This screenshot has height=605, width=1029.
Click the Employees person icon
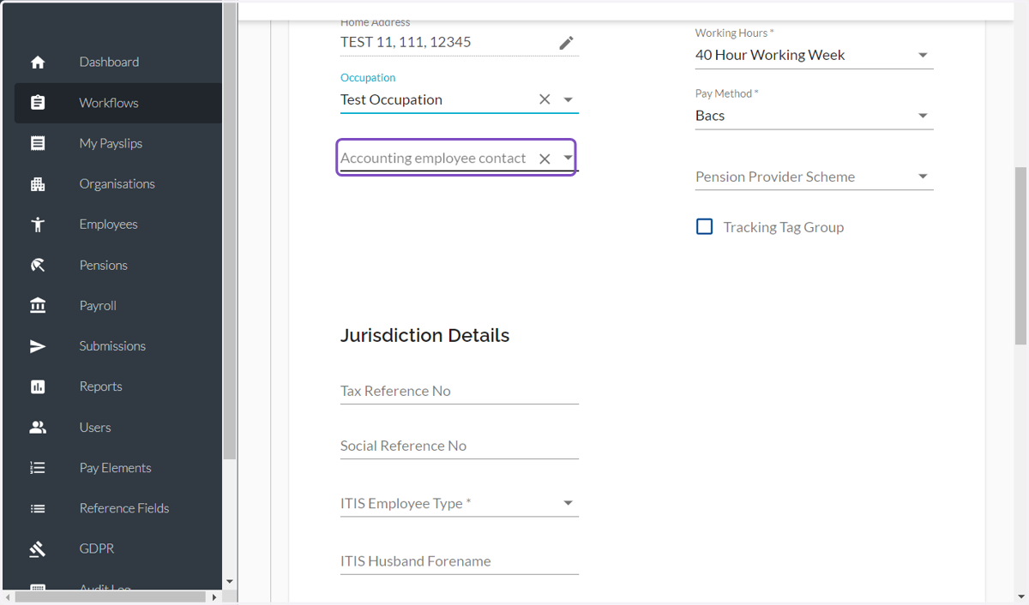38,225
